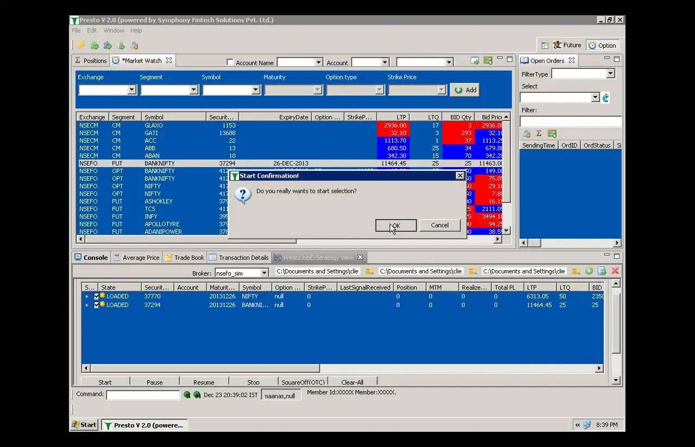Uncheck the BANKNI strategy row checkbox
This screenshot has height=447, width=695.
[97, 305]
